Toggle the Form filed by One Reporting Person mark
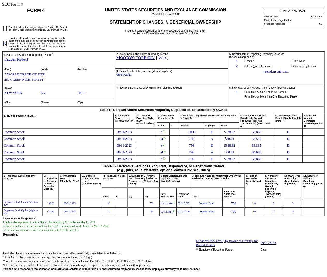Screen dimensions: 327x277 (237, 92)
